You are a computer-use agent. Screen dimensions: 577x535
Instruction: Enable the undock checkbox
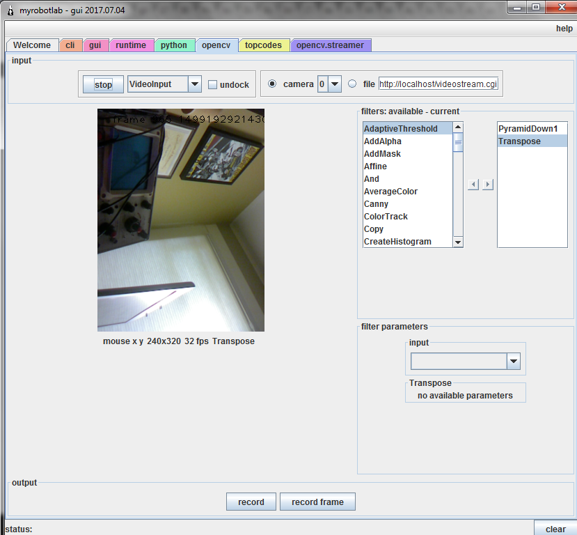[x=213, y=84]
